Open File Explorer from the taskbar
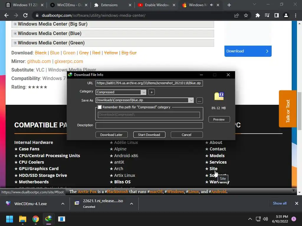The image size is (302, 226). click(22, 219)
